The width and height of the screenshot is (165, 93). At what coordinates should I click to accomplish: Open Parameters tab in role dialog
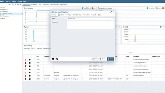[86, 15]
